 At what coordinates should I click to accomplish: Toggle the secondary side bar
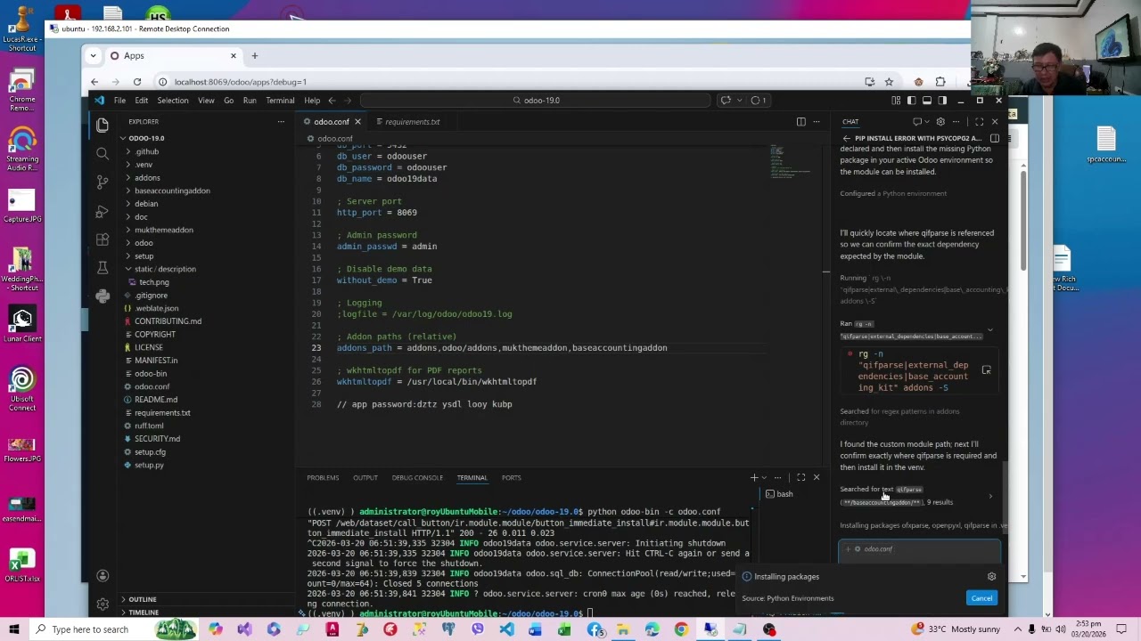(942, 101)
